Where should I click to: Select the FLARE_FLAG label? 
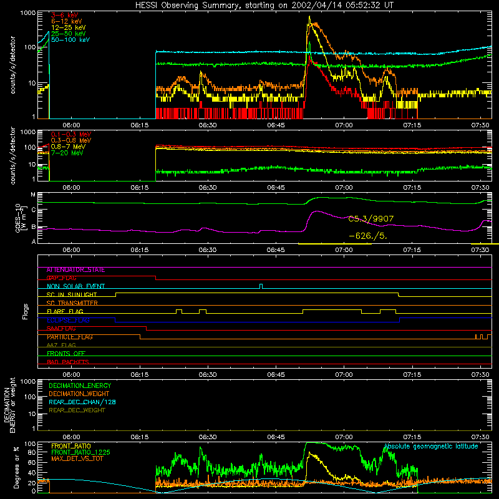65,311
